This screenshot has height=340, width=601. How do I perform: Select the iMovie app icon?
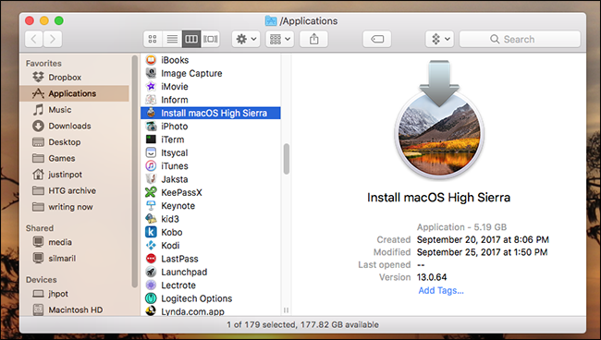pos(151,87)
